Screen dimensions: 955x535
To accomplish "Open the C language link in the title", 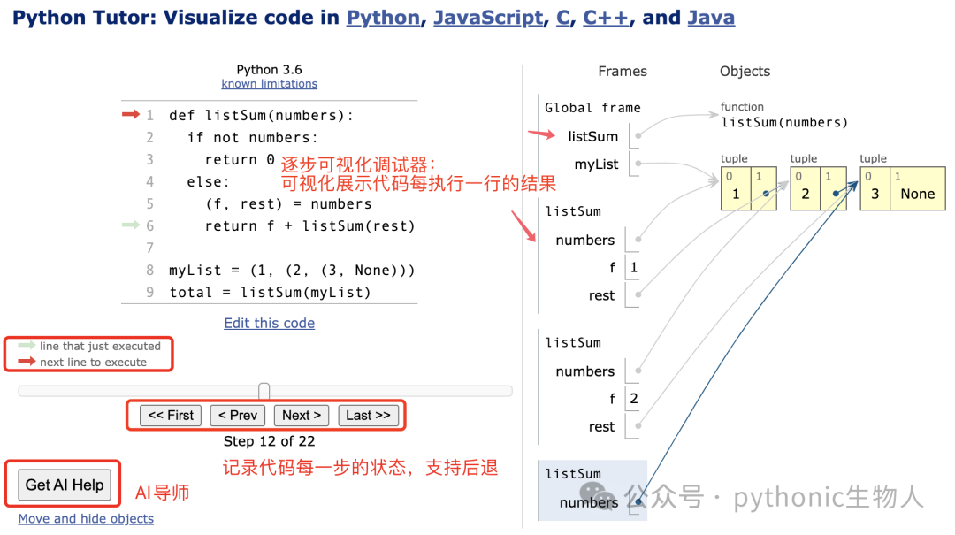I will [563, 18].
